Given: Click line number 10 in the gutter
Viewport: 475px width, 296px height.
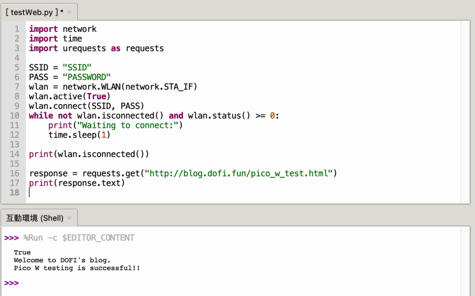Looking at the screenshot, I should coord(15,115).
